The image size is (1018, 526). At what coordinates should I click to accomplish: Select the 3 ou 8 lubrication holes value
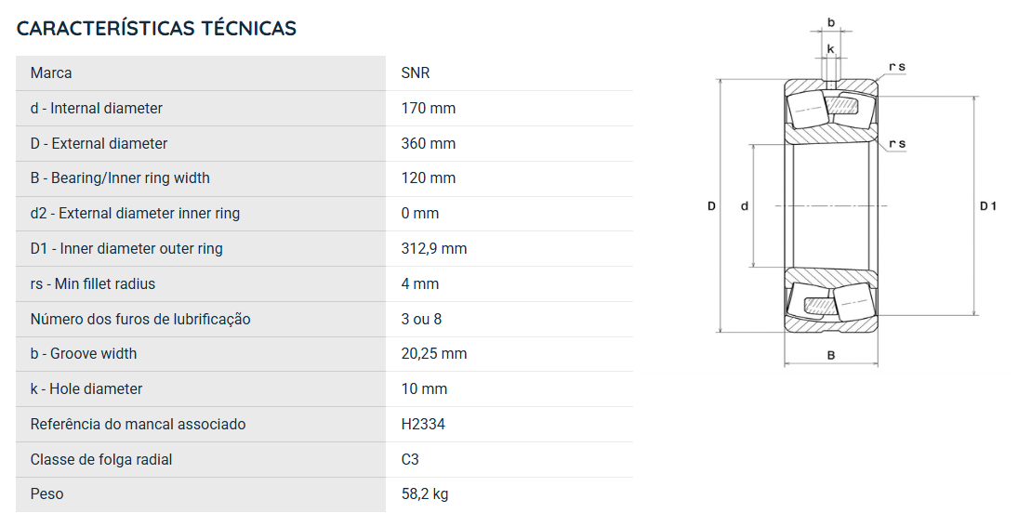click(x=421, y=319)
